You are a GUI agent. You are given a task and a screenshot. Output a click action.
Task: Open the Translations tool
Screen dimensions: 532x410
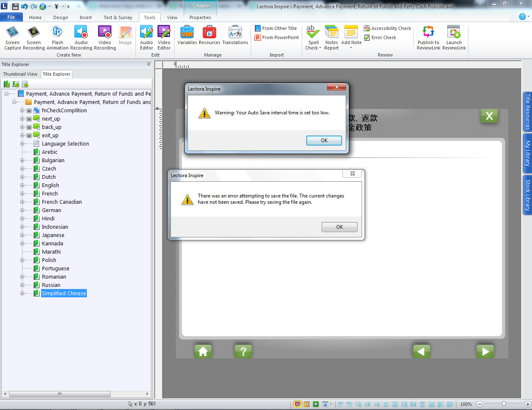[235, 35]
